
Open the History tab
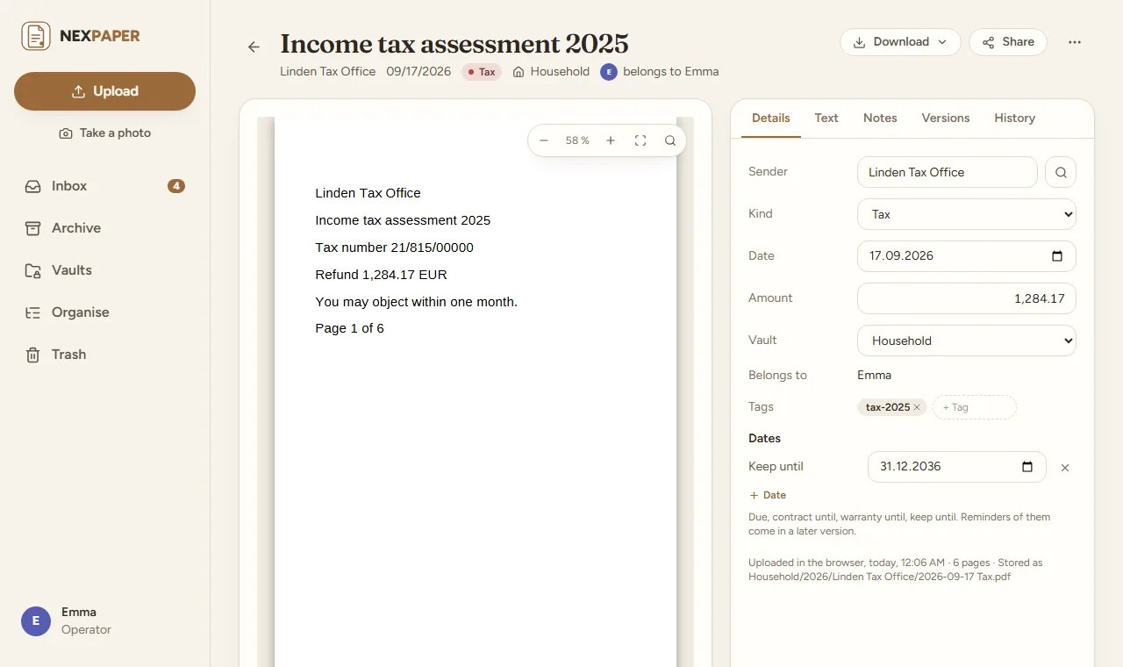click(1015, 118)
